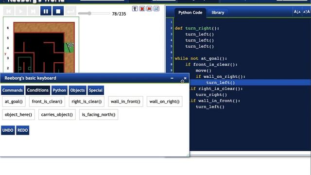311x175 pixels.
Task: Click the red X icon above the world
Action: tap(142, 9)
